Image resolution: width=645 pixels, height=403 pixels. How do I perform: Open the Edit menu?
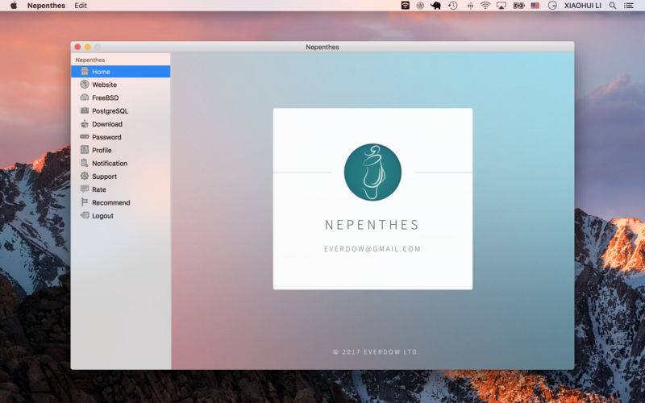tap(81, 6)
